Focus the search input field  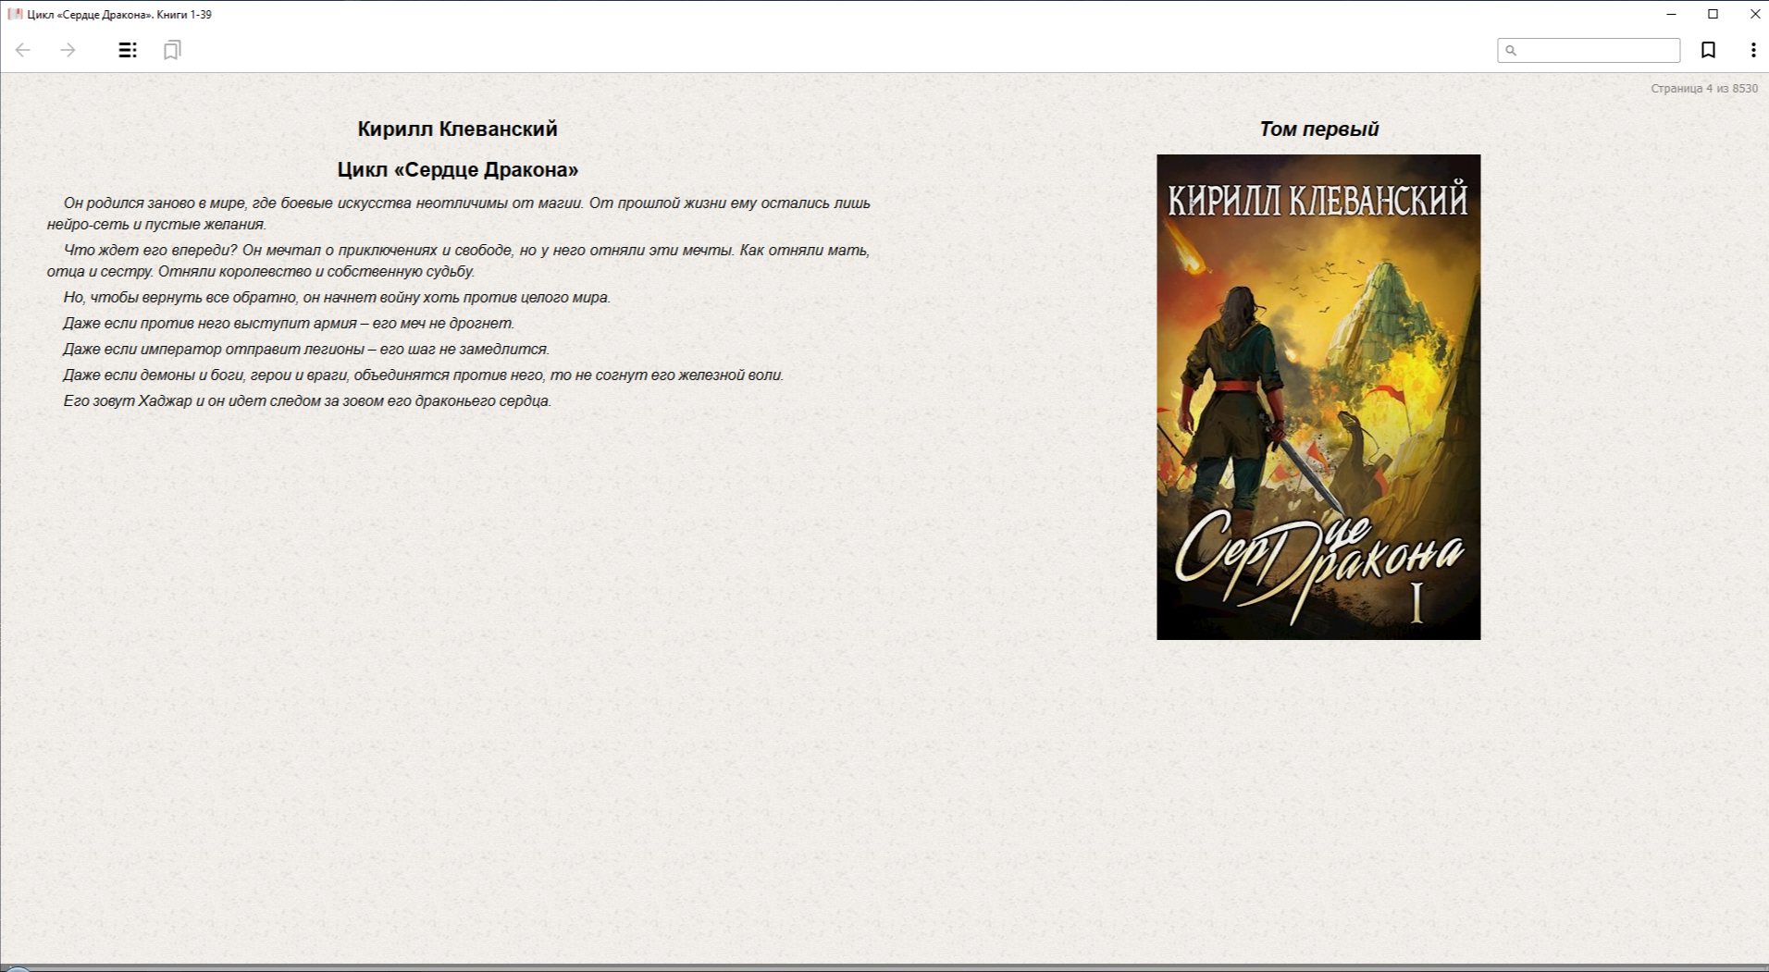[1598, 50]
